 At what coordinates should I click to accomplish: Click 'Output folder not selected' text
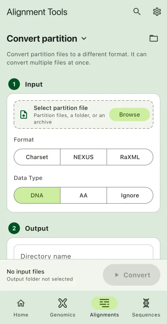[x=40, y=279]
